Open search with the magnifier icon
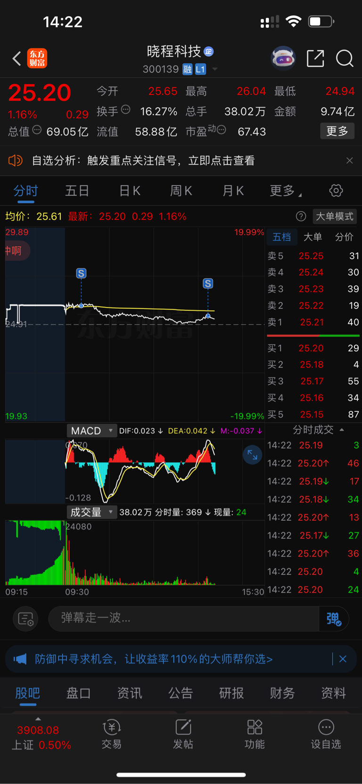Viewport: 362px width, 784px height. tap(345, 58)
